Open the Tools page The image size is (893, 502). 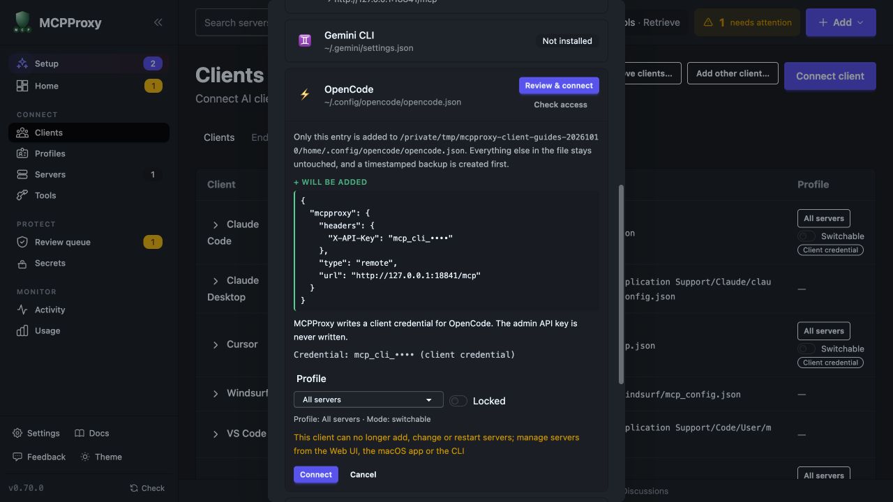click(x=89, y=195)
